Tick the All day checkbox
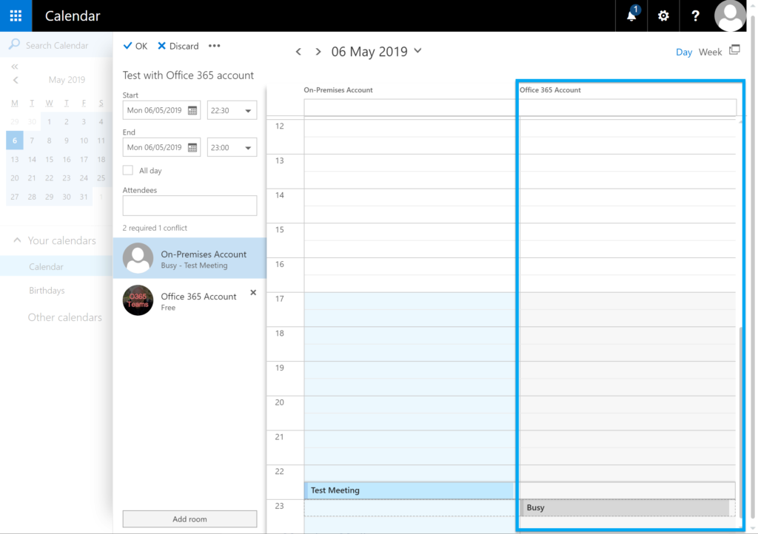Image resolution: width=758 pixels, height=534 pixels. [x=127, y=170]
